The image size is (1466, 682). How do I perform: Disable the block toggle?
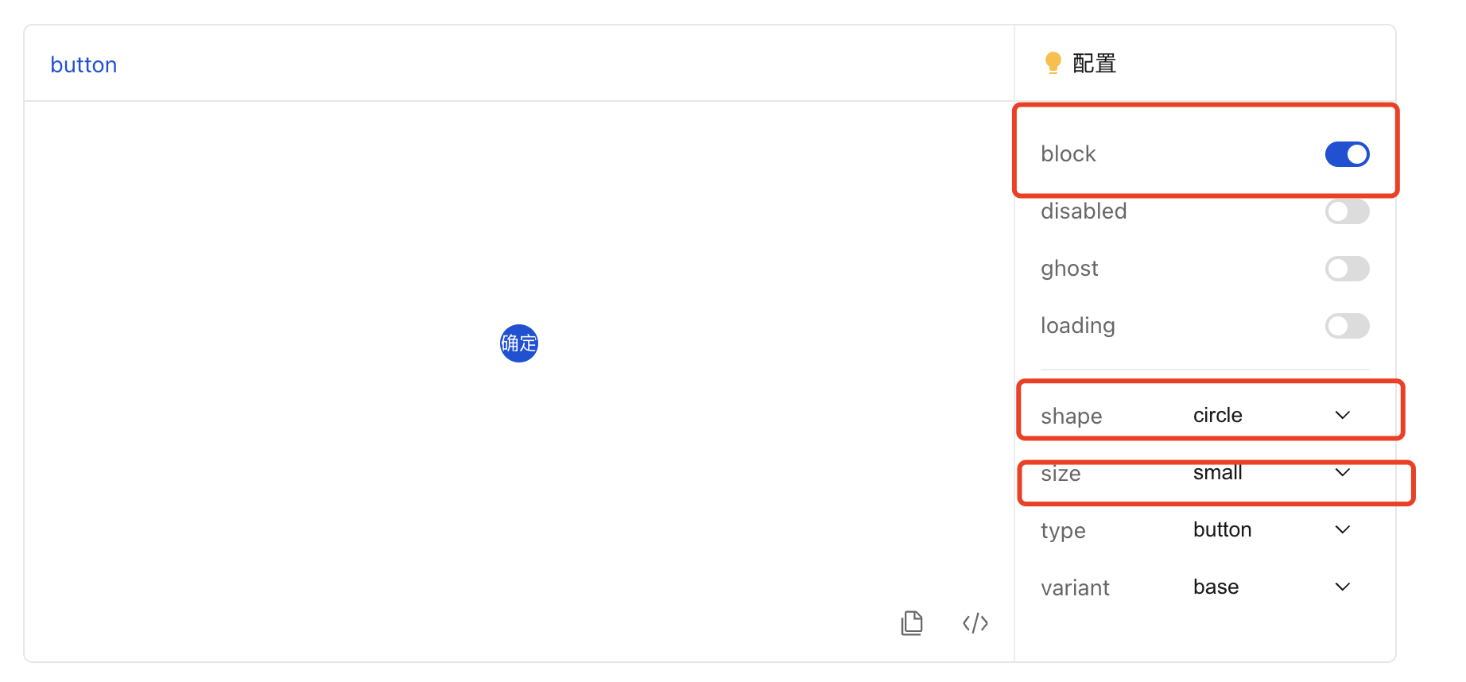click(x=1347, y=153)
